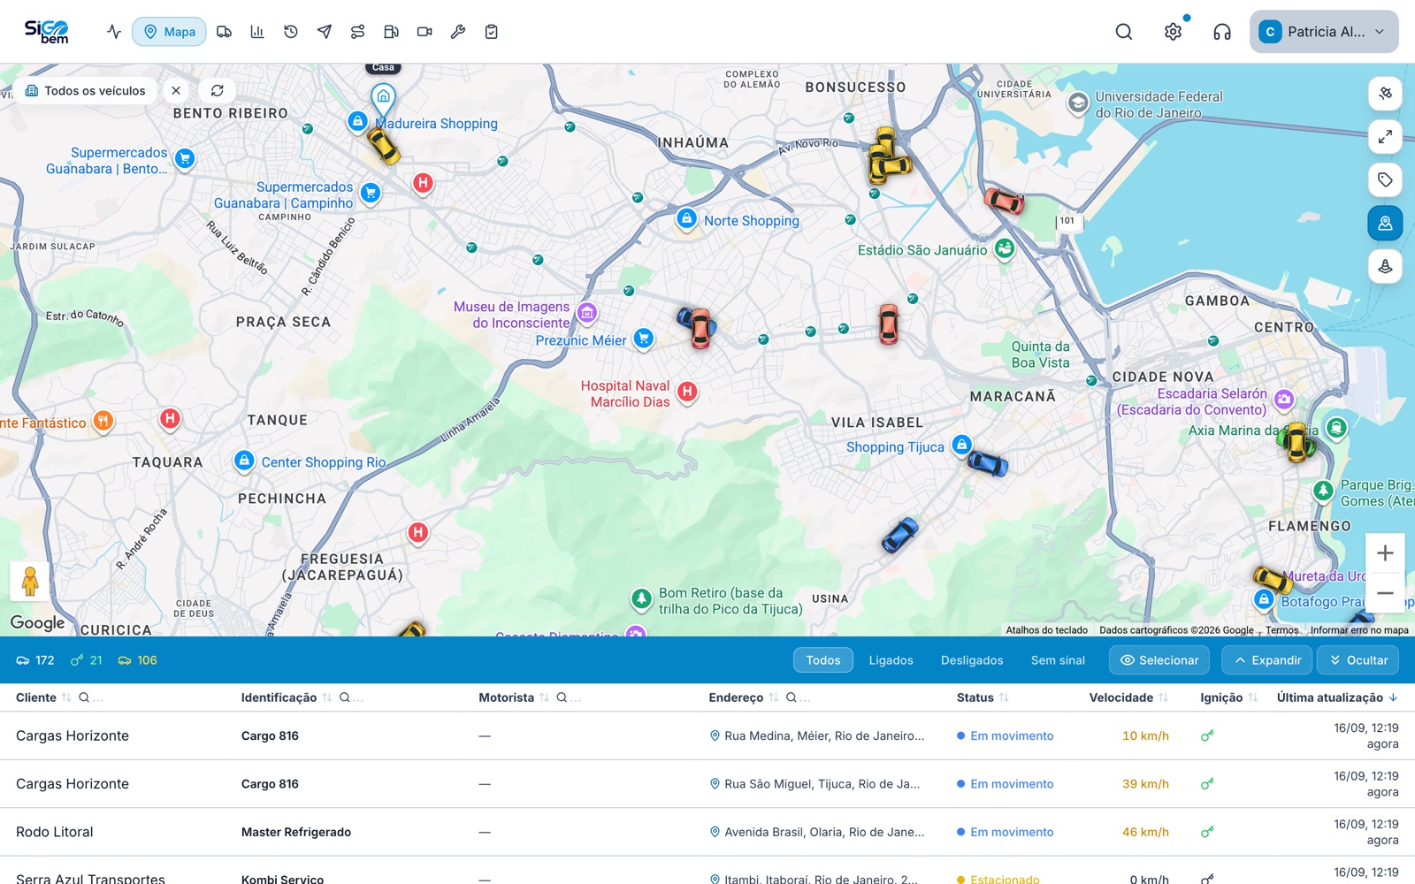Screen dimensions: 1415x884
Task: Click the Todos os veículos chip
Action: (86, 90)
